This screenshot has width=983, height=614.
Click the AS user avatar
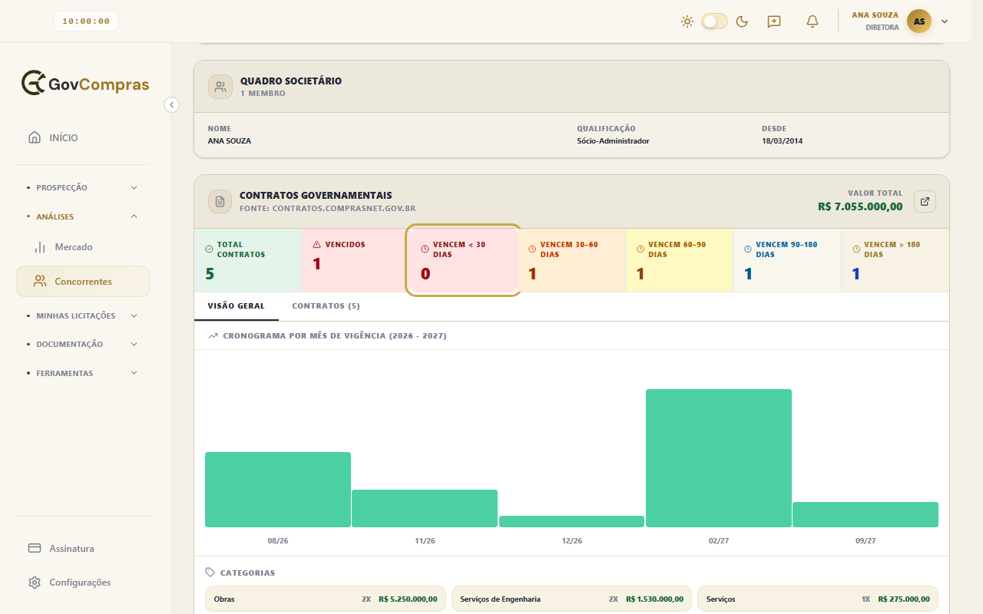pos(919,21)
